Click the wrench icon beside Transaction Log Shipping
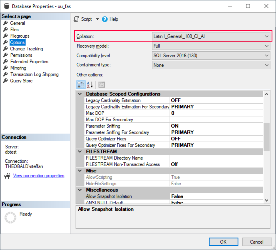Screen dimensions: 276x250 point(6,74)
